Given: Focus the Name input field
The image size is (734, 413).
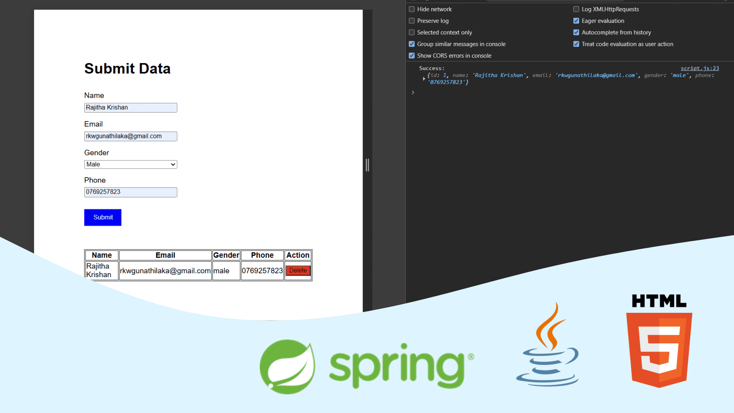Looking at the screenshot, I should (x=131, y=108).
